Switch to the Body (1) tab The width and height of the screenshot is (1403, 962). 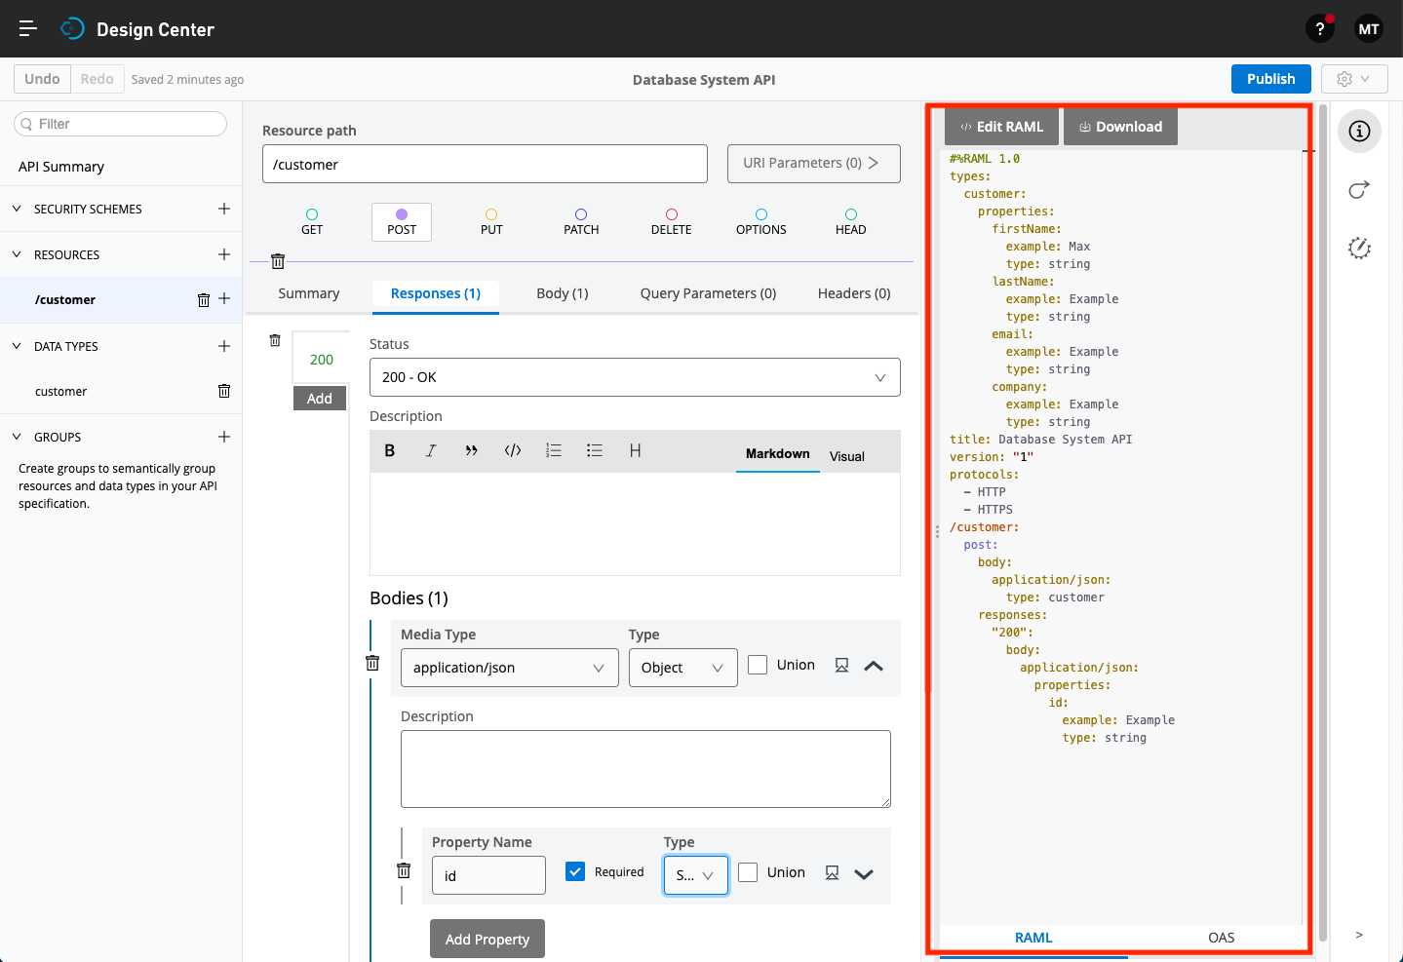coord(563,293)
